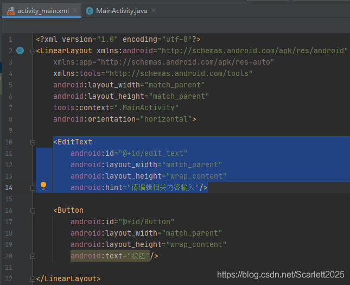Click the highlighted android:text "按钮" attribute
This screenshot has width=350, height=285.
click(110, 256)
